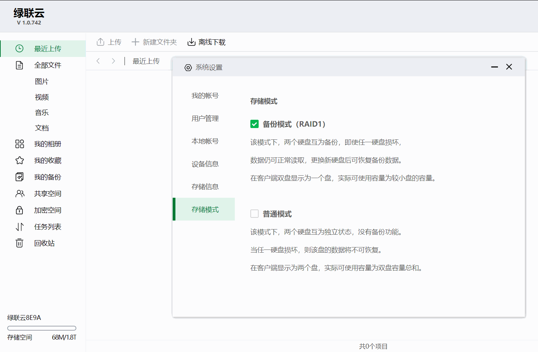Screen dimensions: 538x352
Task: Go back with the left chevron arrow
Action: [x=98, y=61]
